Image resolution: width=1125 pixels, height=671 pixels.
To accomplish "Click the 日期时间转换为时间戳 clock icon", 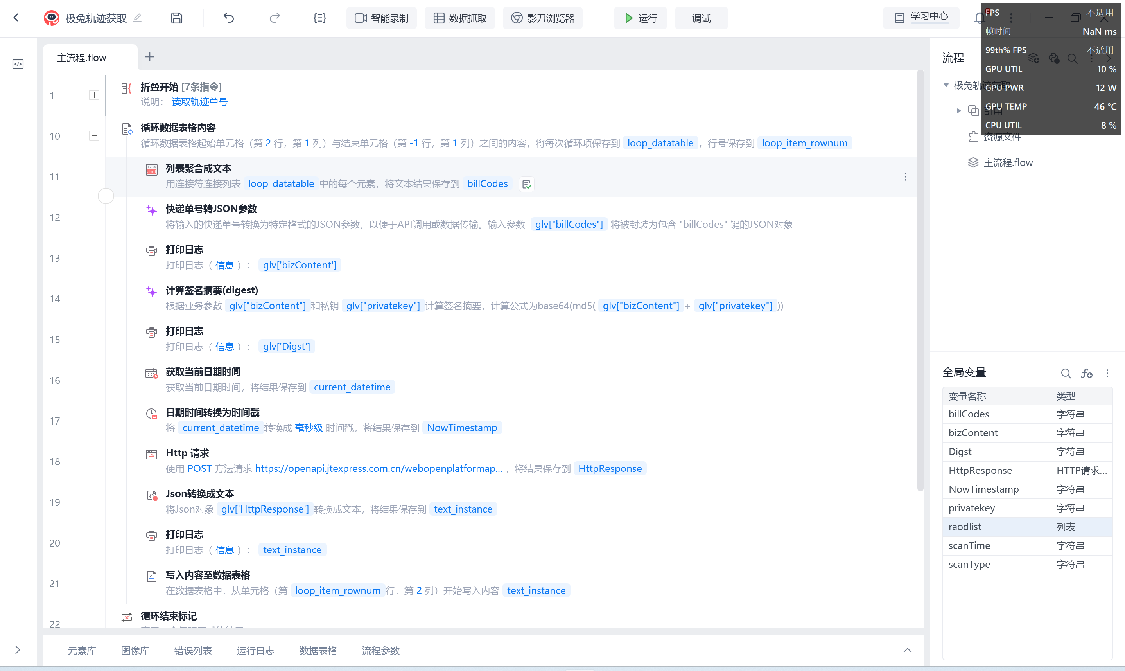I will [x=152, y=413].
